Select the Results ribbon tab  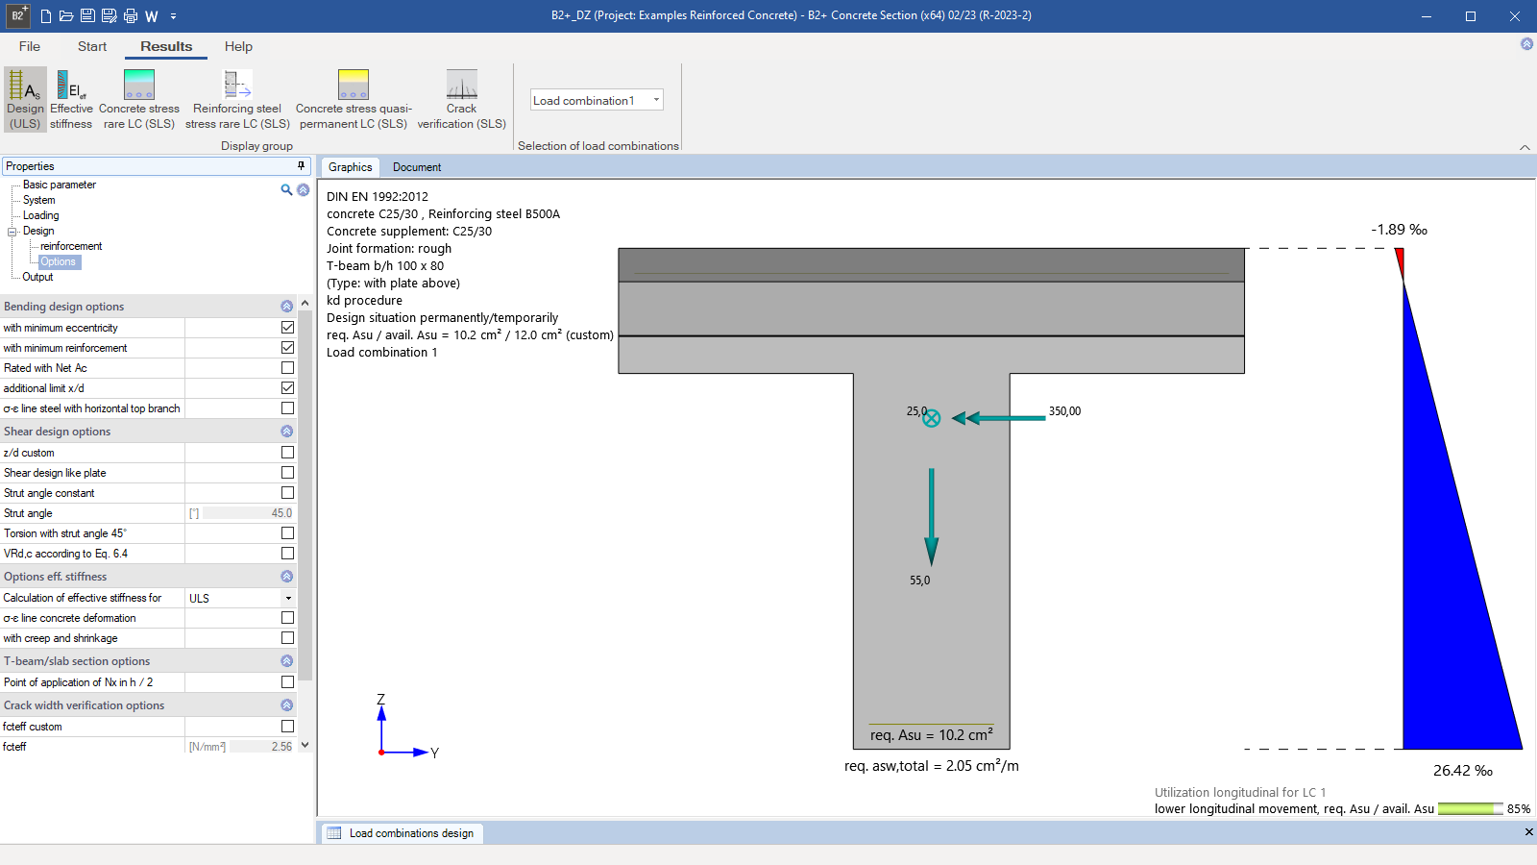pyautogui.click(x=166, y=46)
